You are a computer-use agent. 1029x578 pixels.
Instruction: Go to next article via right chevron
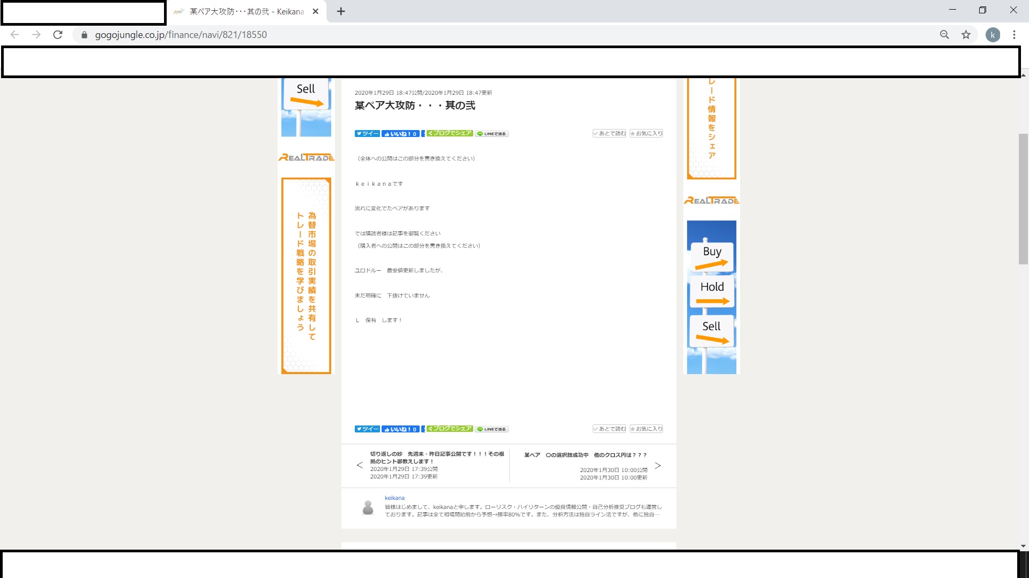coord(658,466)
